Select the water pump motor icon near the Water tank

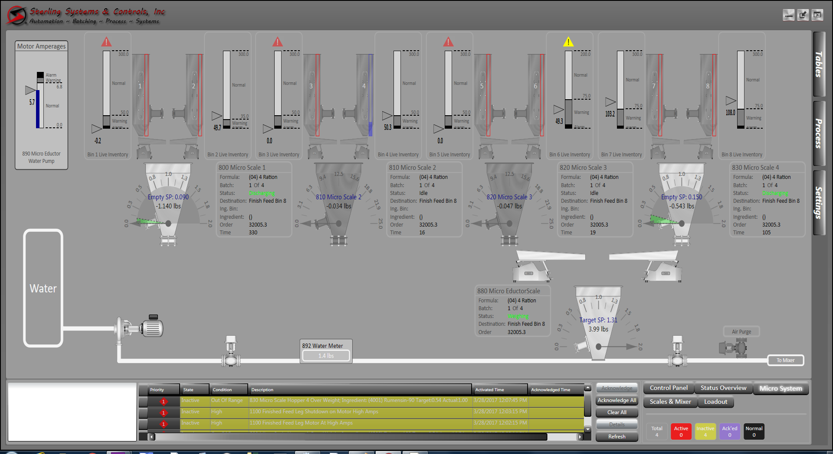point(153,328)
